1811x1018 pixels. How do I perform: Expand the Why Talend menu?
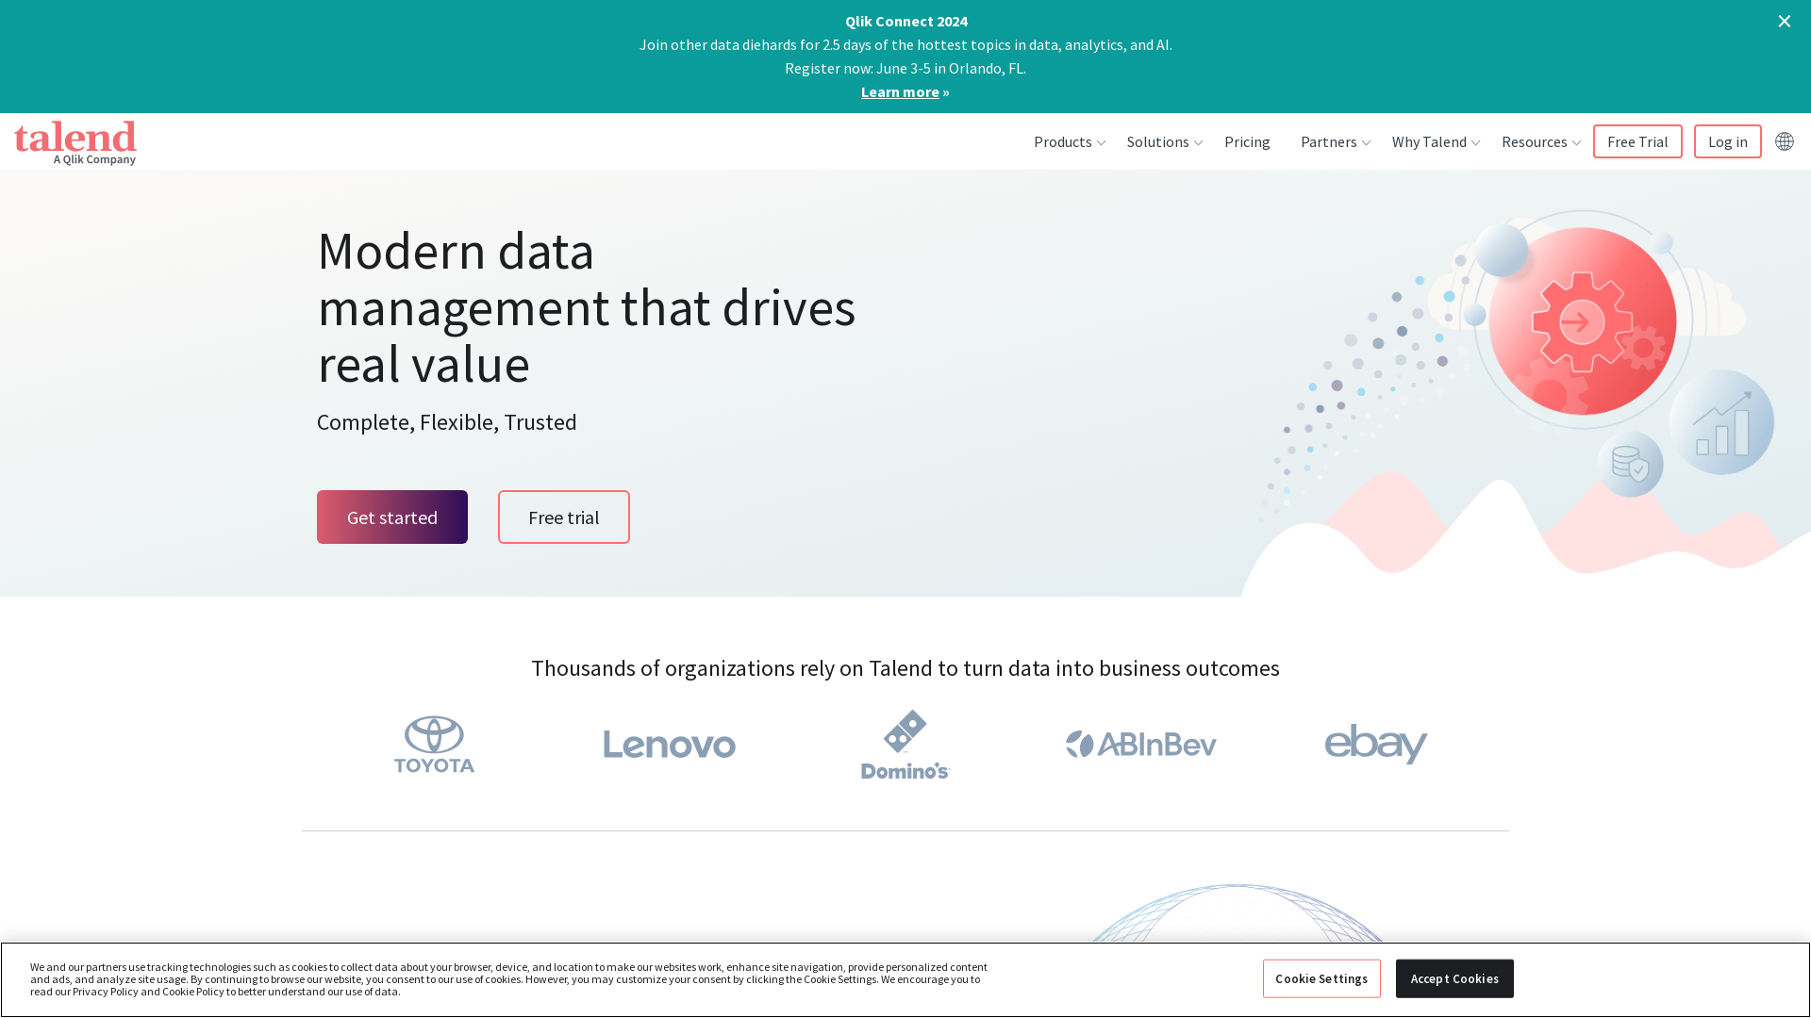(x=1436, y=141)
